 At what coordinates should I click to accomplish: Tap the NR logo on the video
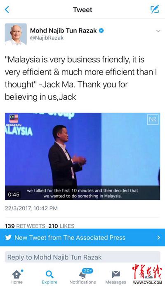coord(153,120)
